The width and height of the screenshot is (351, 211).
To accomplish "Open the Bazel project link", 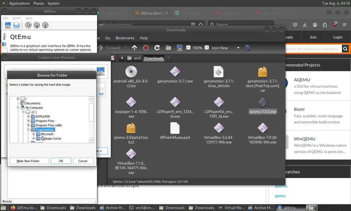I will [x=299, y=109].
